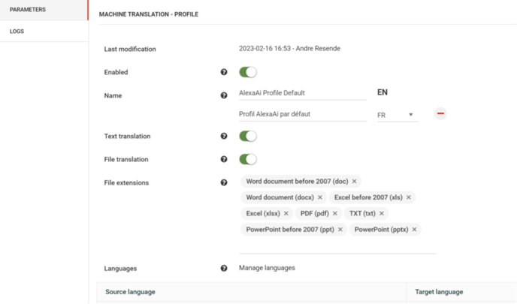
Task: Show help for File translation
Action: point(224,159)
